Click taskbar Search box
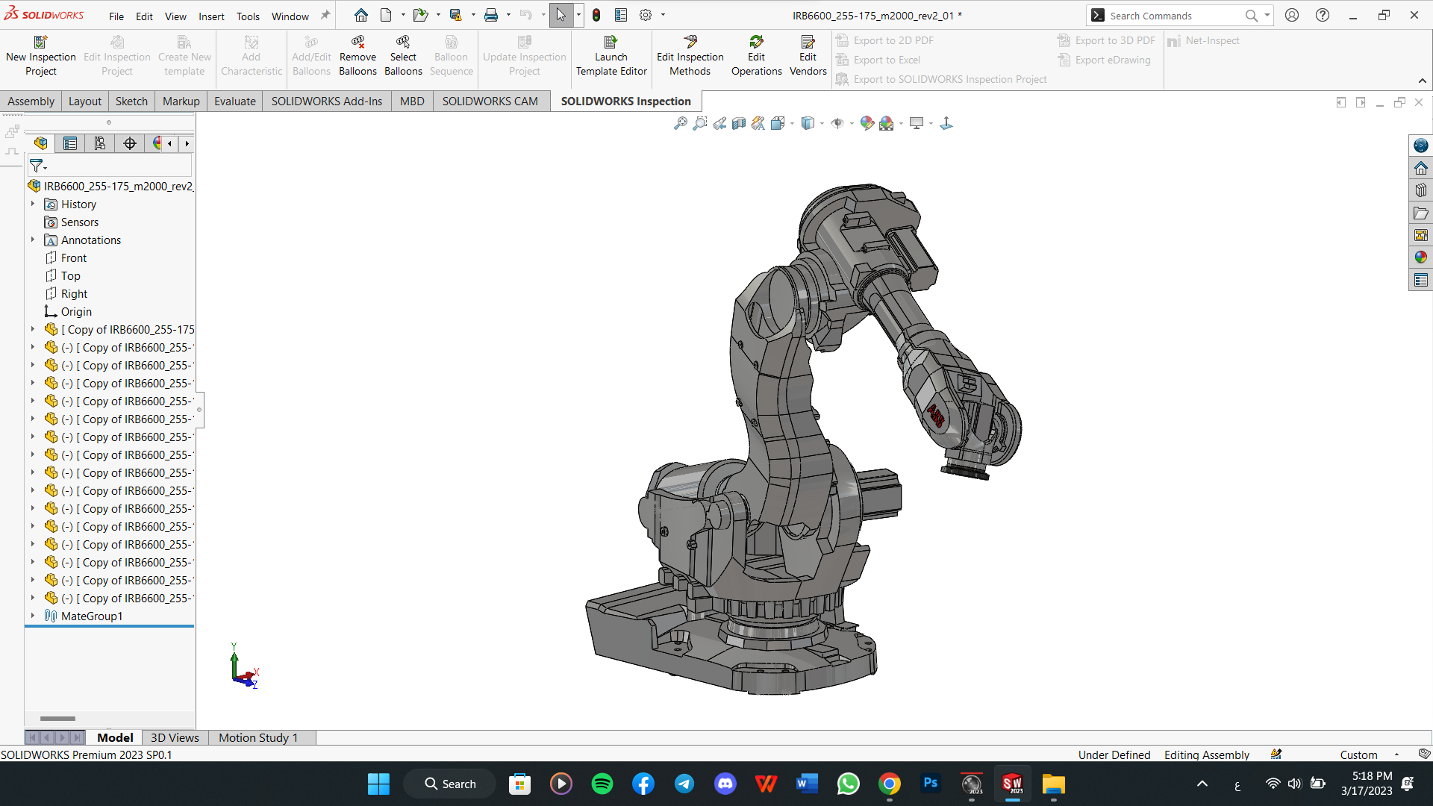Screen dimensions: 1433x806 pyautogui.click(x=449, y=784)
